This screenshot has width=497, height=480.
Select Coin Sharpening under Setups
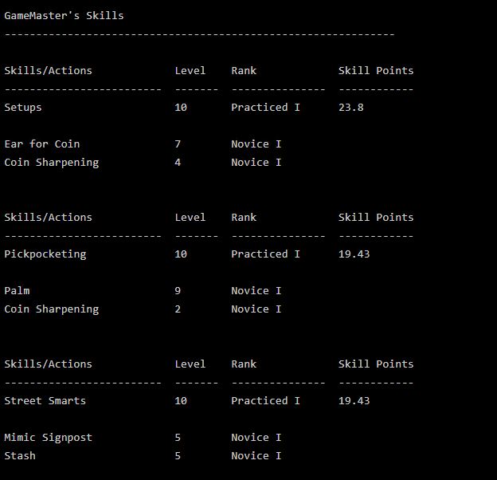[51, 163]
